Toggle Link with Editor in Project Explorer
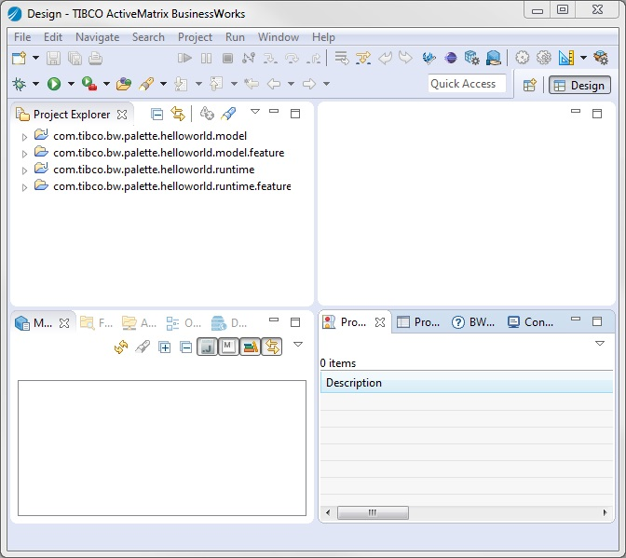This screenshot has height=558, width=626. pyautogui.click(x=177, y=114)
